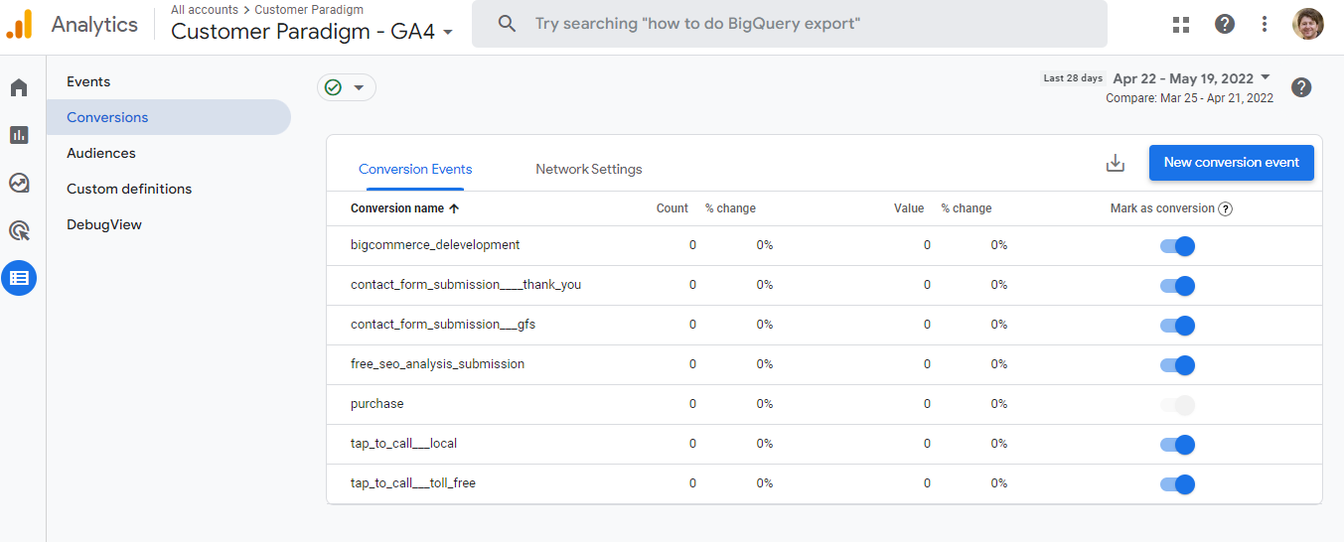Open the Explore icon in sidebar
1344x542 pixels.
(19, 183)
